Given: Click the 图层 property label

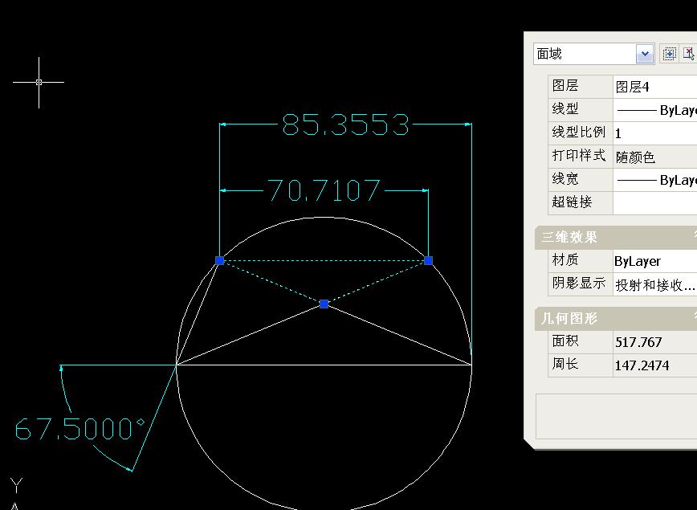Looking at the screenshot, I should point(565,85).
